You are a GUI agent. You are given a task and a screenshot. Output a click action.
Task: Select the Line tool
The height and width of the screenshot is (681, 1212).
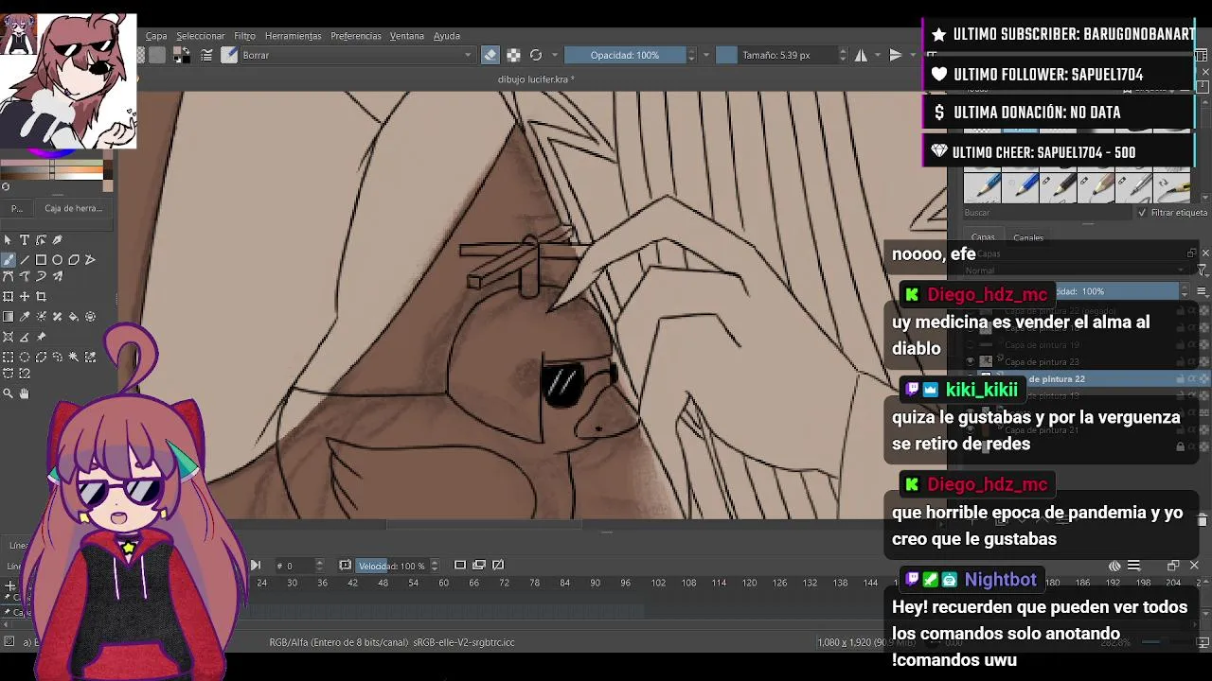(25, 259)
